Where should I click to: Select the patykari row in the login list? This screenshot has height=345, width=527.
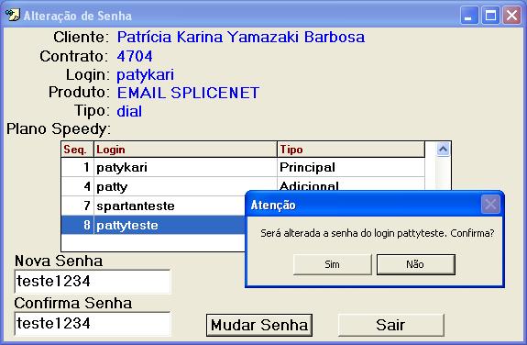click(243, 167)
